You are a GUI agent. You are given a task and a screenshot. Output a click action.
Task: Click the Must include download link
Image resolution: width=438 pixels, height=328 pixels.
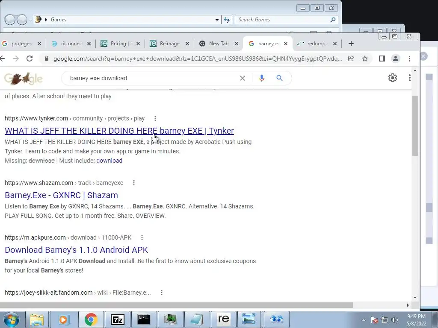109,161
